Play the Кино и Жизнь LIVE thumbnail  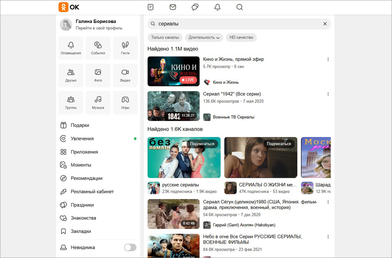[x=173, y=71]
